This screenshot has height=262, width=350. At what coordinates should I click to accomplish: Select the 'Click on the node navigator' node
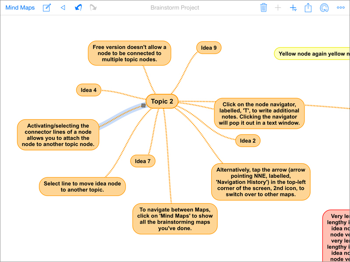click(259, 114)
